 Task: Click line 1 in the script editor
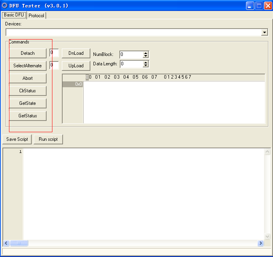click(x=144, y=152)
